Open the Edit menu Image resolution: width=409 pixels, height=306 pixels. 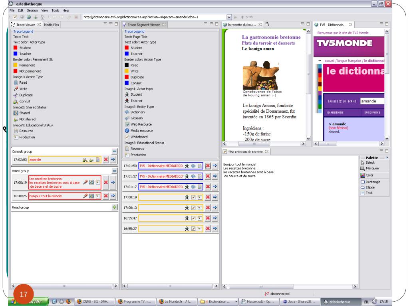(21, 10)
